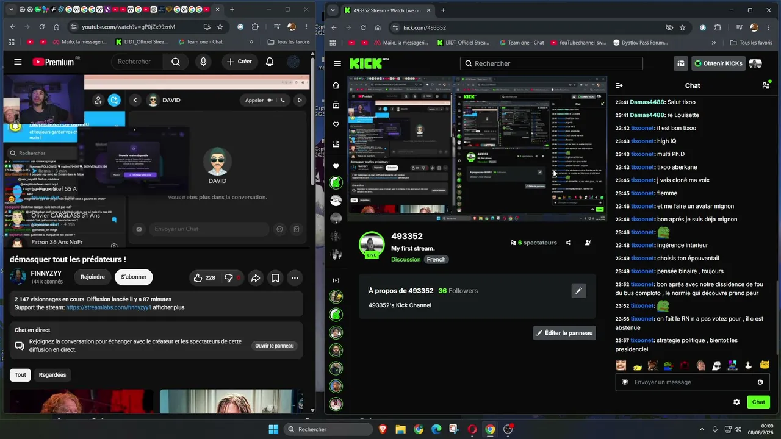Screen dimensions: 781x439
Task: Click the S'abonner button
Action: [x=134, y=277]
